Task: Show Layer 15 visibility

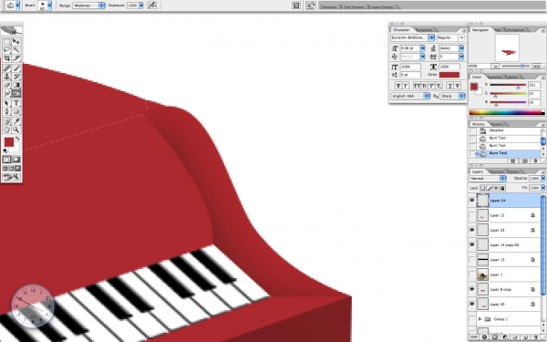Action: (472, 215)
